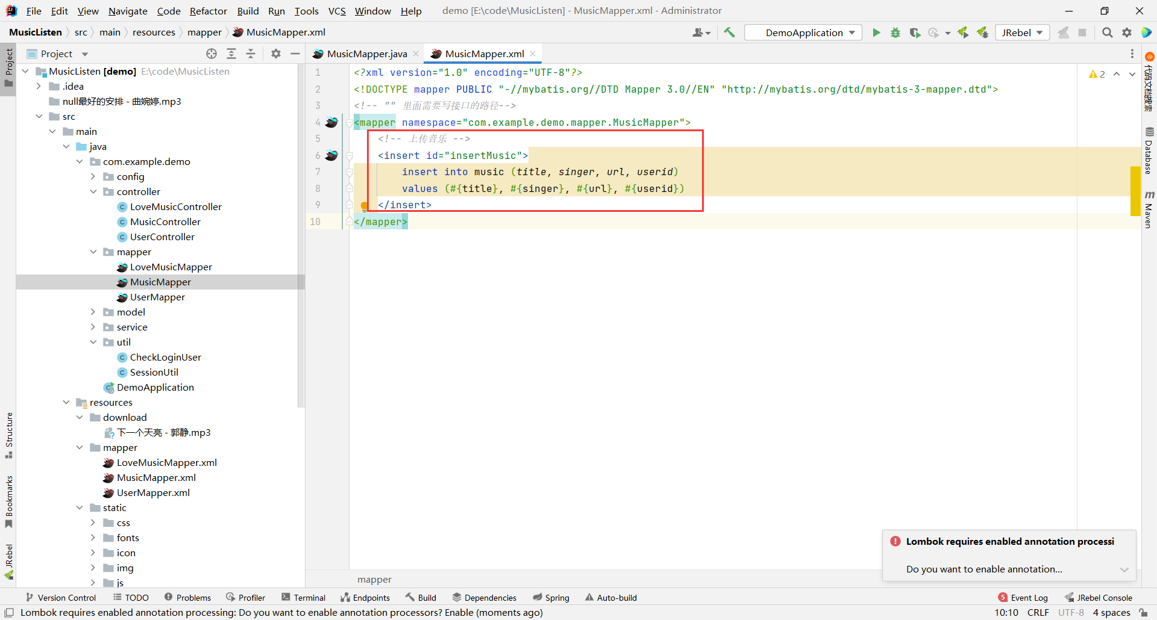Screen dimensions: 1157x620
Task: Open the Terminal tool window button
Action: click(304, 597)
